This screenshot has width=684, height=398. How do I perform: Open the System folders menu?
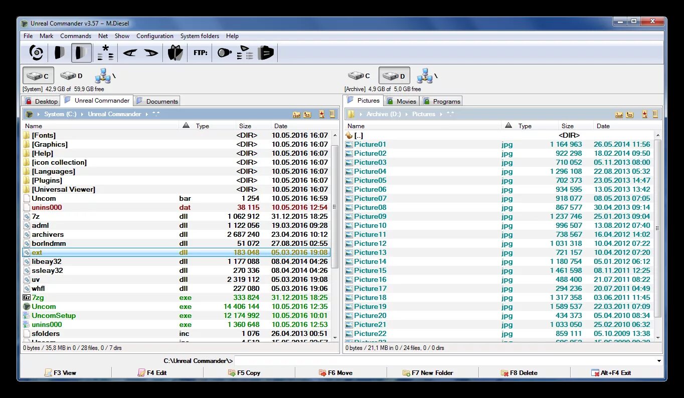point(200,36)
